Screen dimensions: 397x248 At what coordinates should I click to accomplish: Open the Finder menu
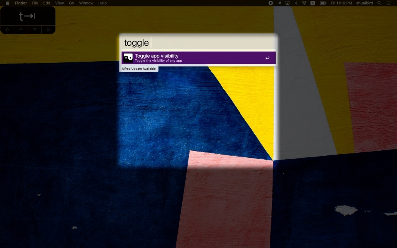coord(21,3)
